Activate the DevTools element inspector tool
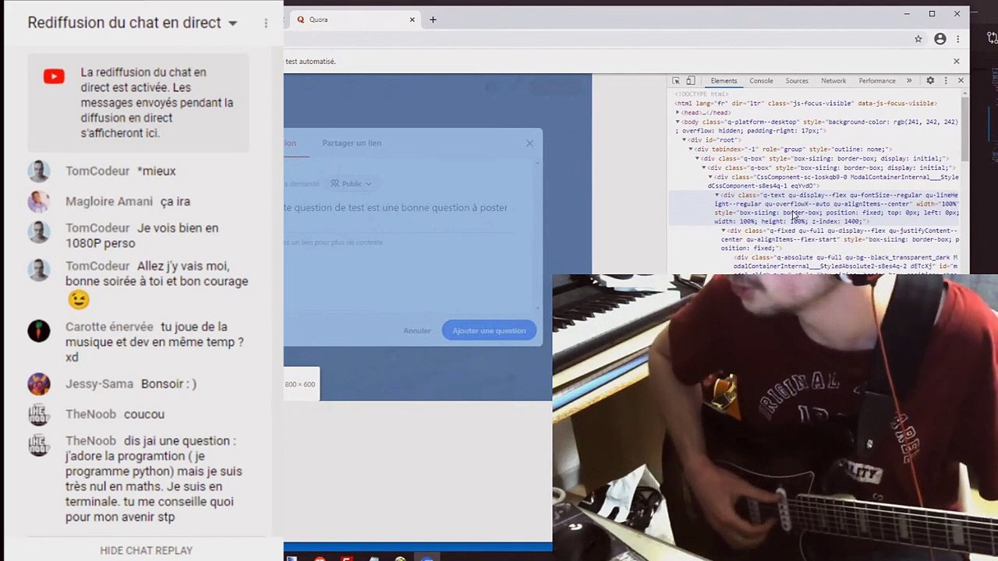The image size is (998, 561). click(x=676, y=81)
